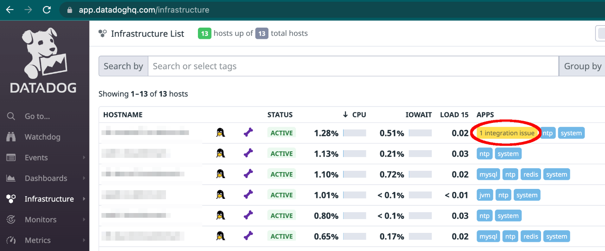Click the green 13 hosts up badge
Screen dimensions: 605x251
tap(204, 33)
